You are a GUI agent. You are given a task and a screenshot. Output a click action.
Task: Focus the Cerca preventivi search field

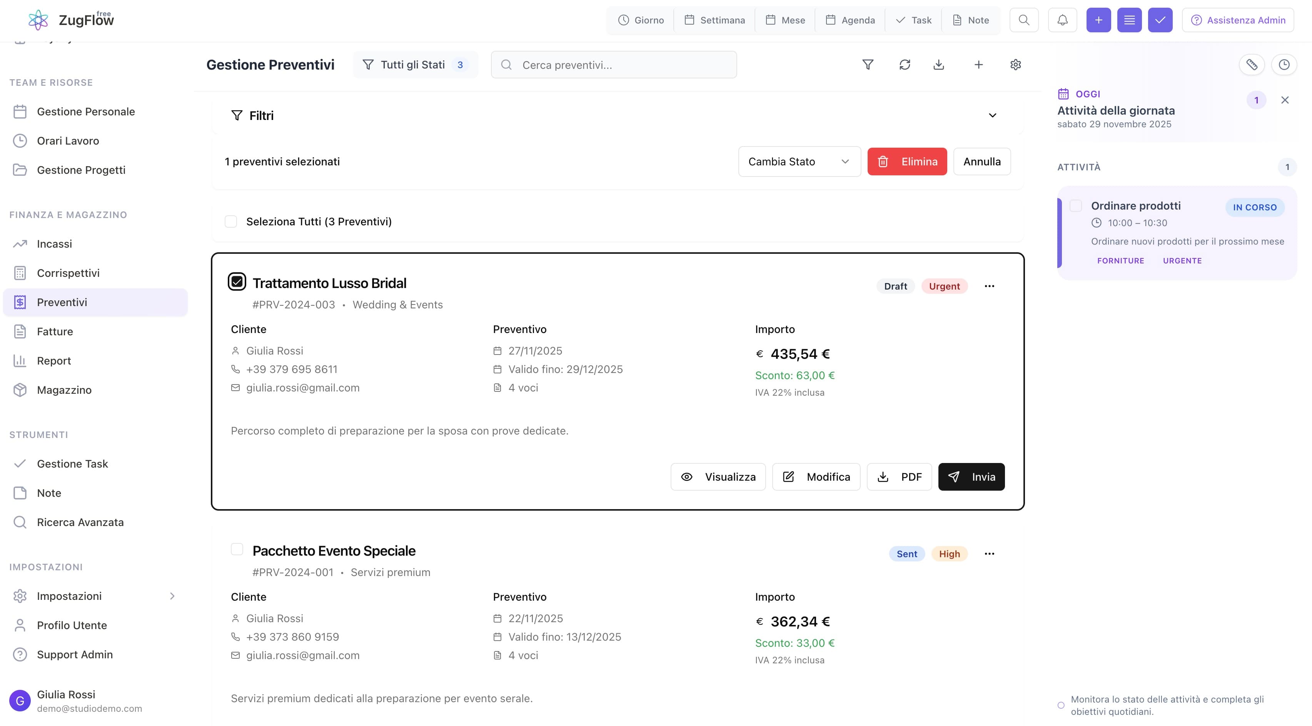(x=614, y=65)
